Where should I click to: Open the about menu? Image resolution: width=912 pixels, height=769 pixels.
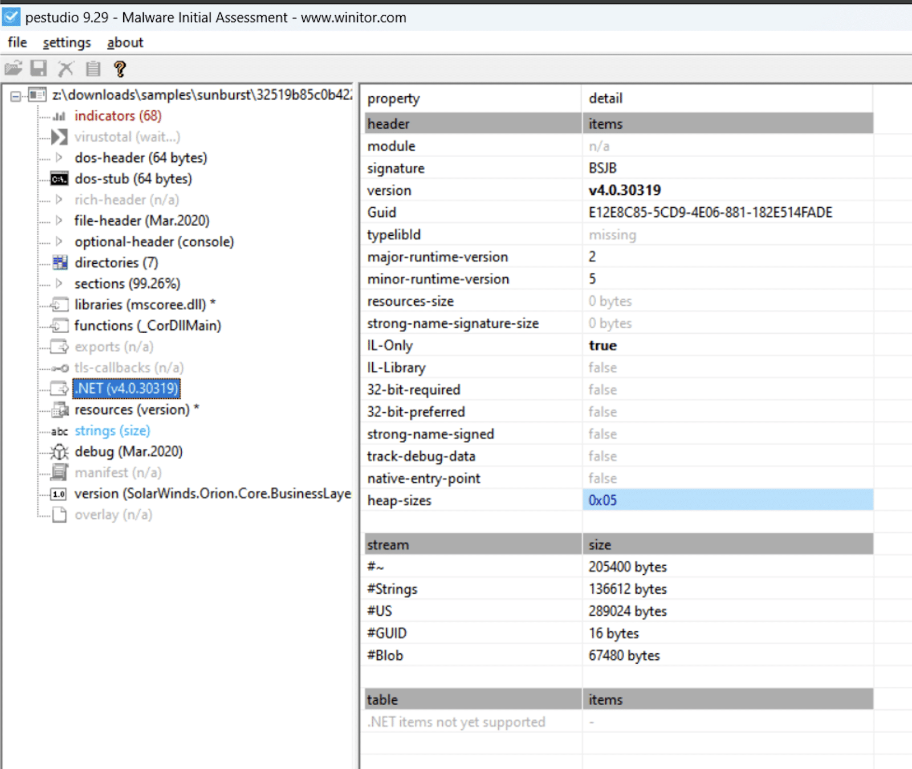tap(125, 43)
